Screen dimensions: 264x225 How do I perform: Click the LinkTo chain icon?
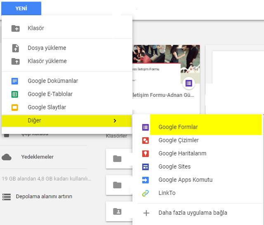pyautogui.click(x=146, y=193)
